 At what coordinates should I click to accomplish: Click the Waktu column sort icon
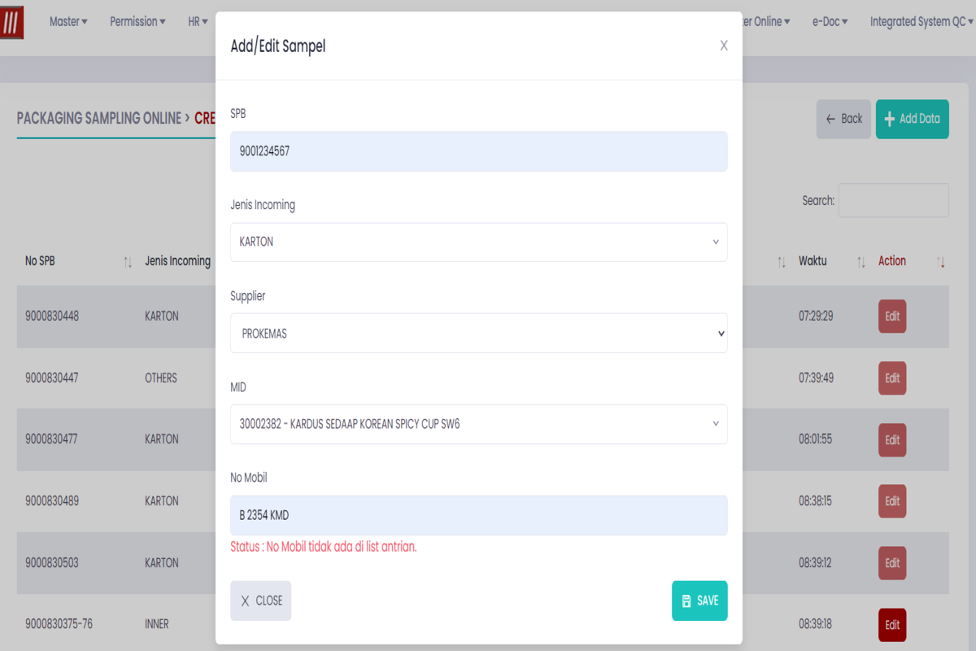click(861, 262)
